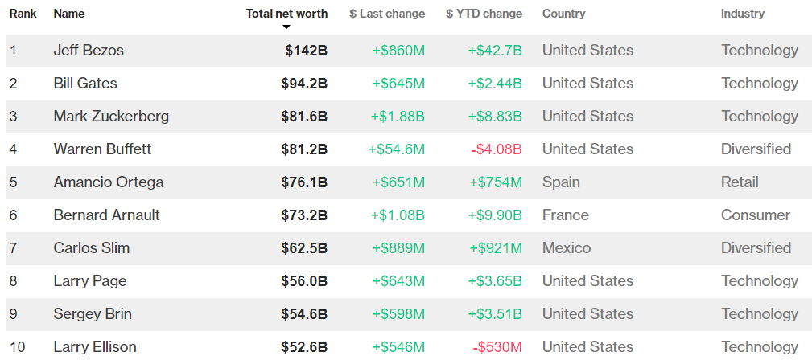
Task: Select the Industry column header
Action: [743, 14]
